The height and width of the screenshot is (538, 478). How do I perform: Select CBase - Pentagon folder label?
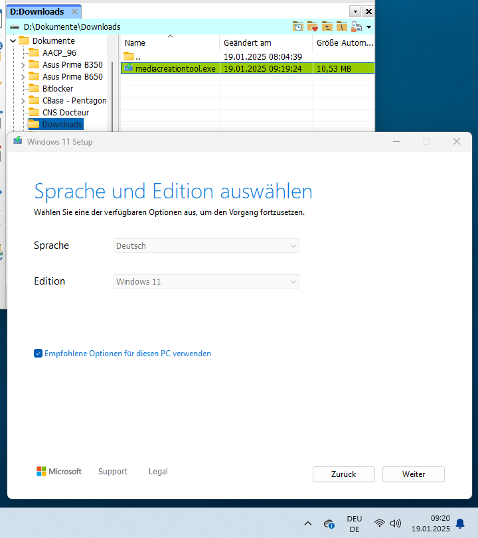point(74,101)
